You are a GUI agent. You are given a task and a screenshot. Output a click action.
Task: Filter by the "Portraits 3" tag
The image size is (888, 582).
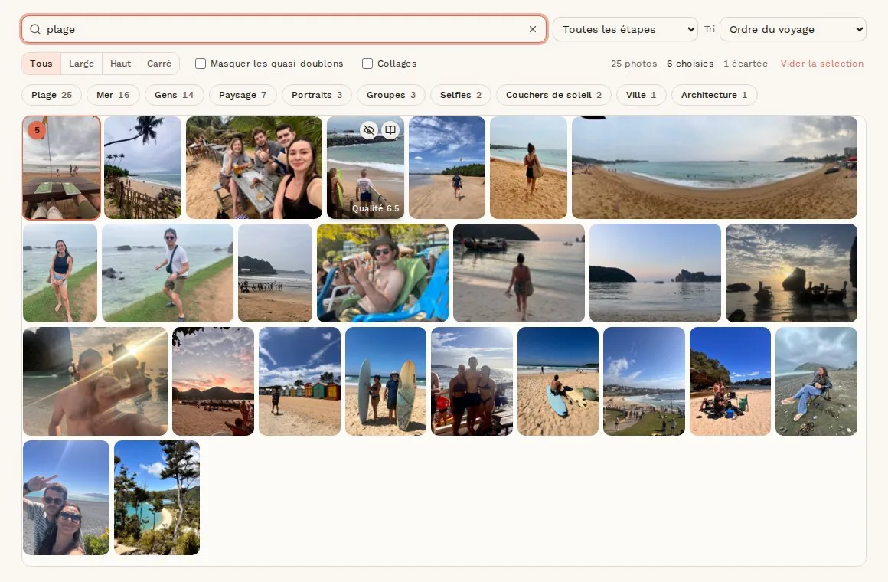coord(317,95)
